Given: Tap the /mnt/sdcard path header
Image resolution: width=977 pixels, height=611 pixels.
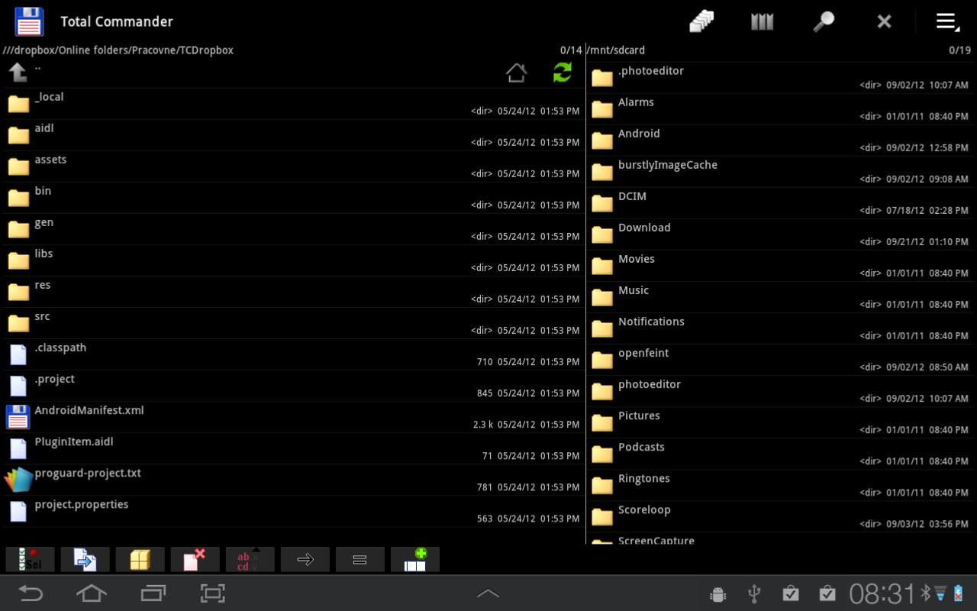Looking at the screenshot, I should pos(616,50).
